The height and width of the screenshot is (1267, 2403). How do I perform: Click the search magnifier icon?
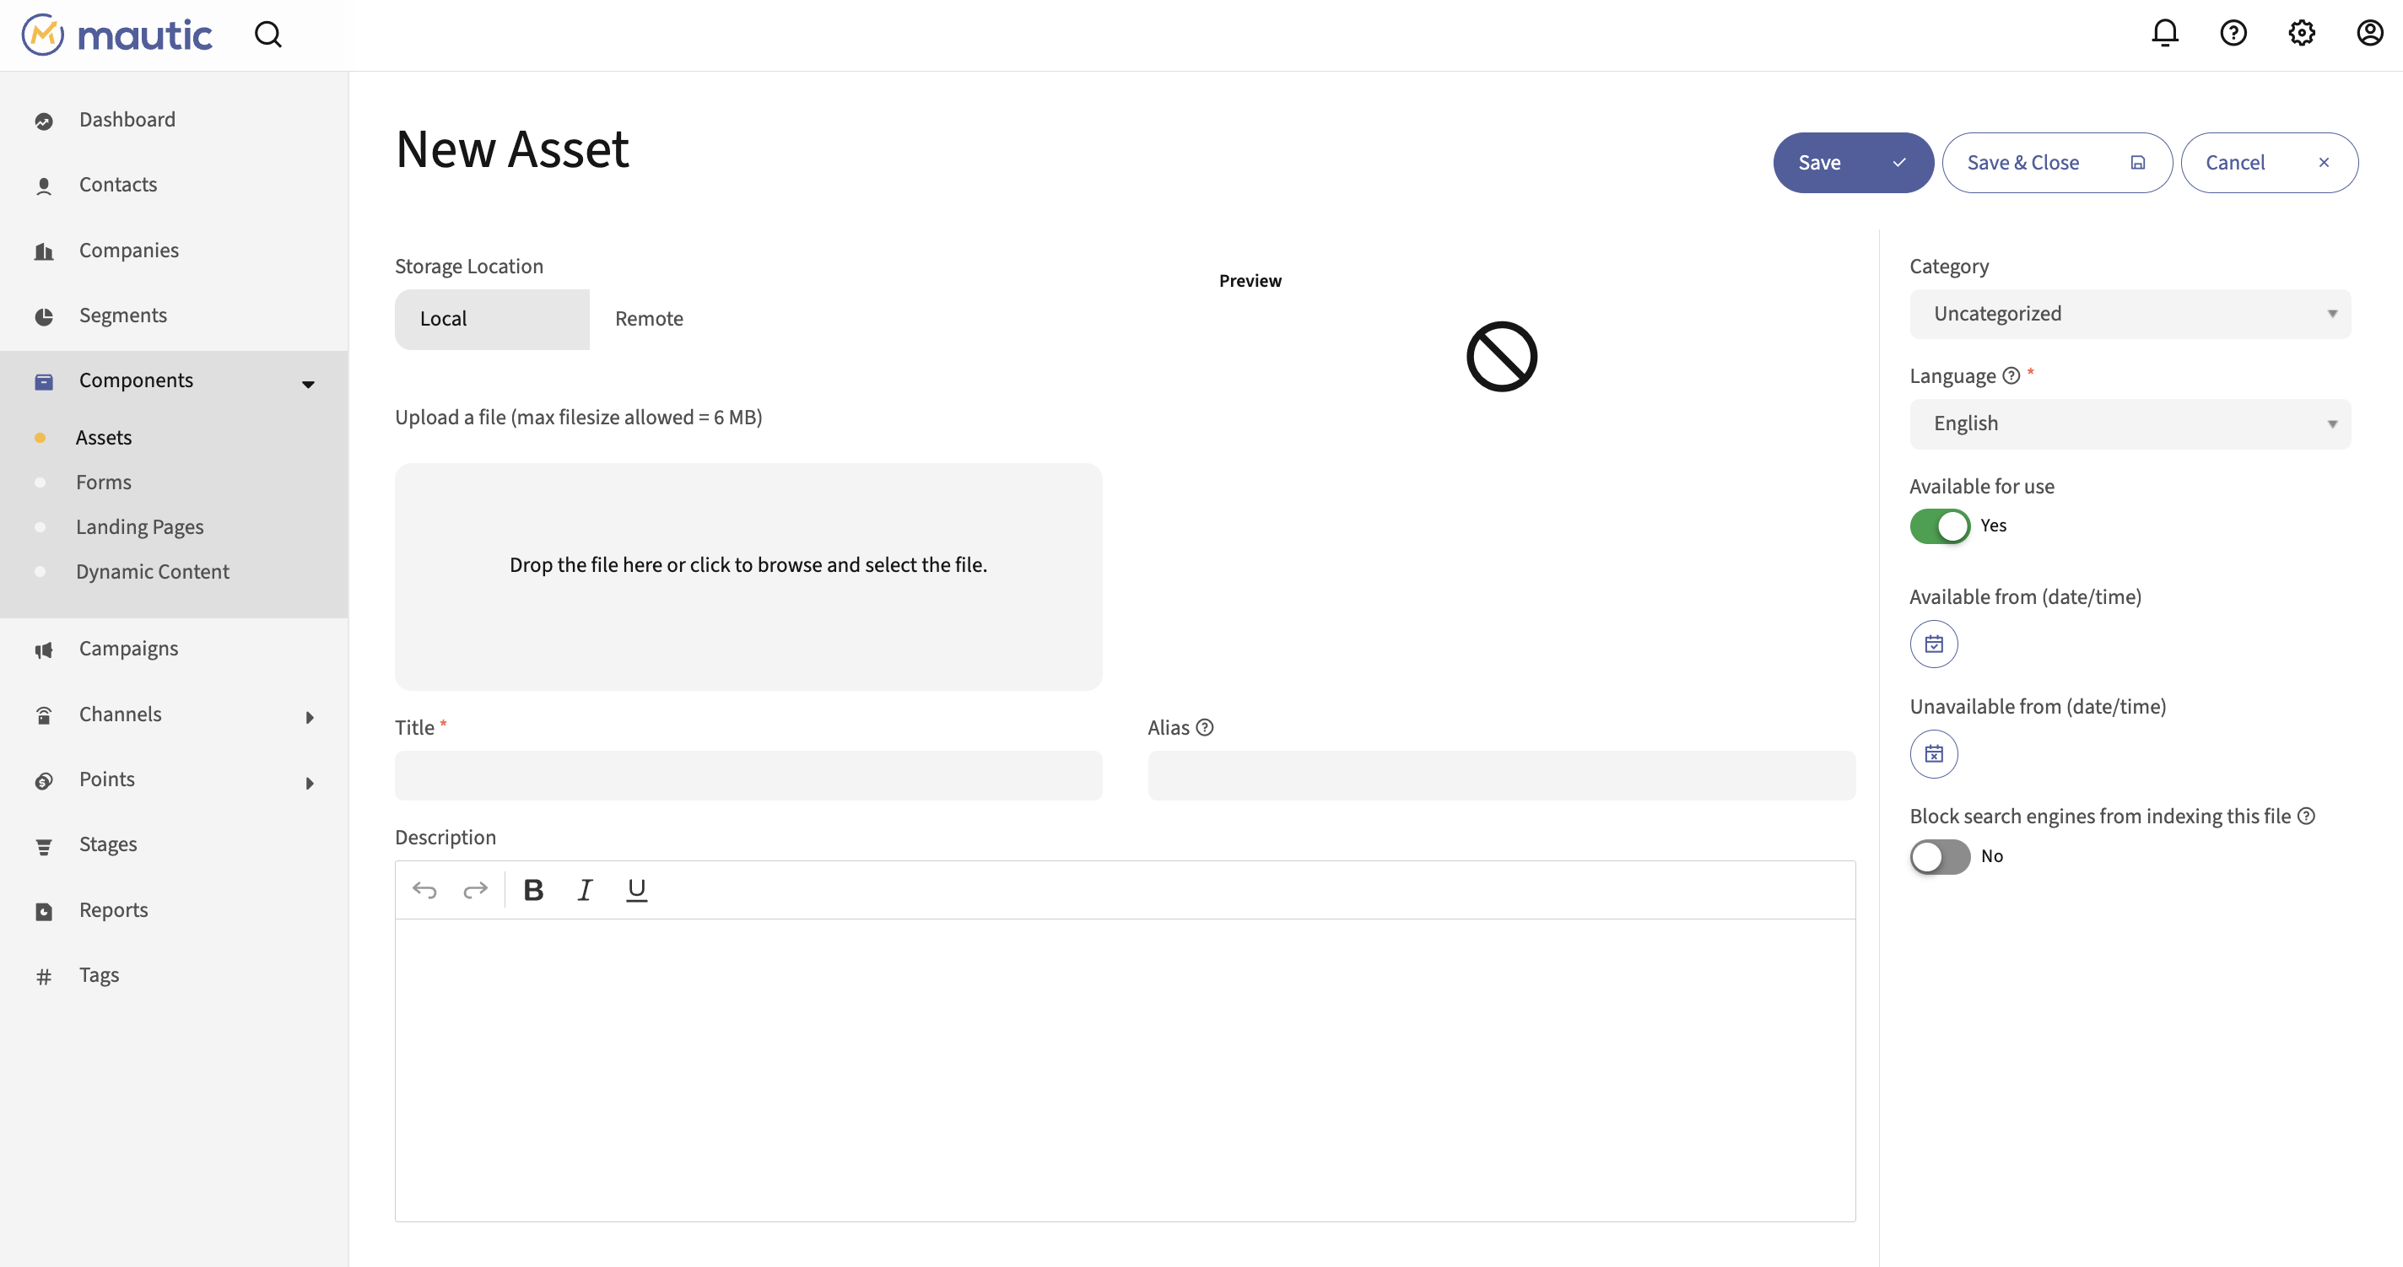click(x=268, y=35)
